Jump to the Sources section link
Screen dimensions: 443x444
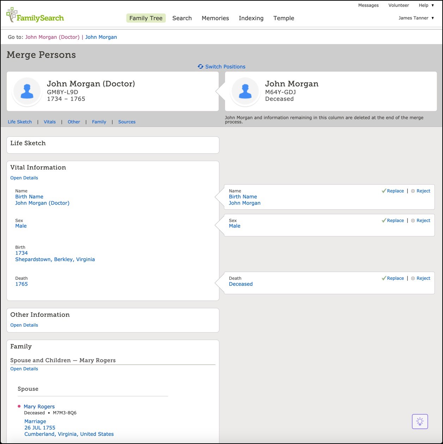pos(127,122)
